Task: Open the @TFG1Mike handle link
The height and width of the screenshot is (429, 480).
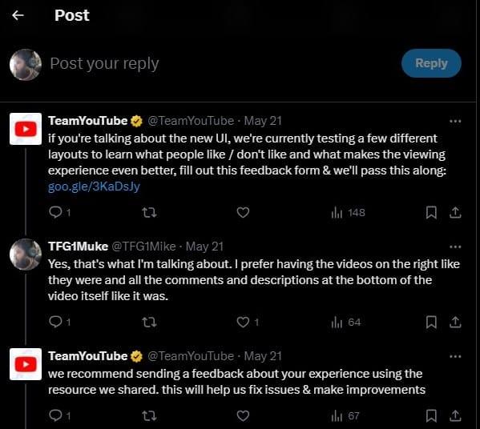Action: pos(143,247)
